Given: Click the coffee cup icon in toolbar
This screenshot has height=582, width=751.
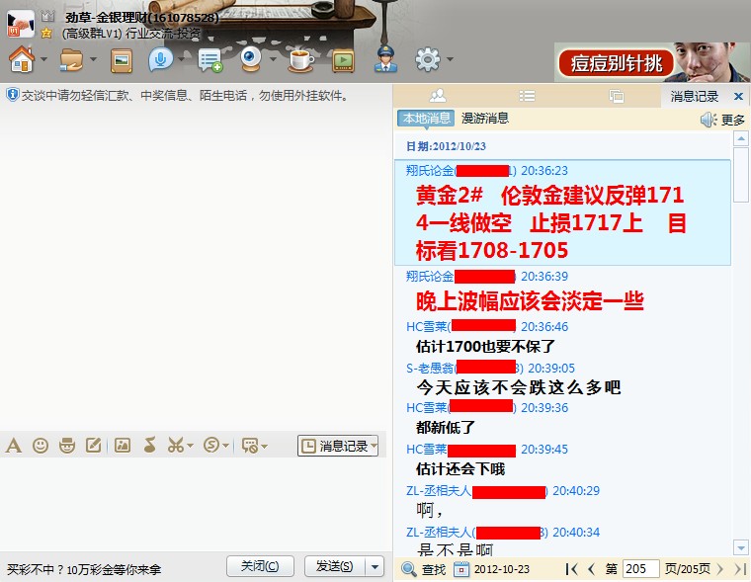Looking at the screenshot, I should (300, 60).
